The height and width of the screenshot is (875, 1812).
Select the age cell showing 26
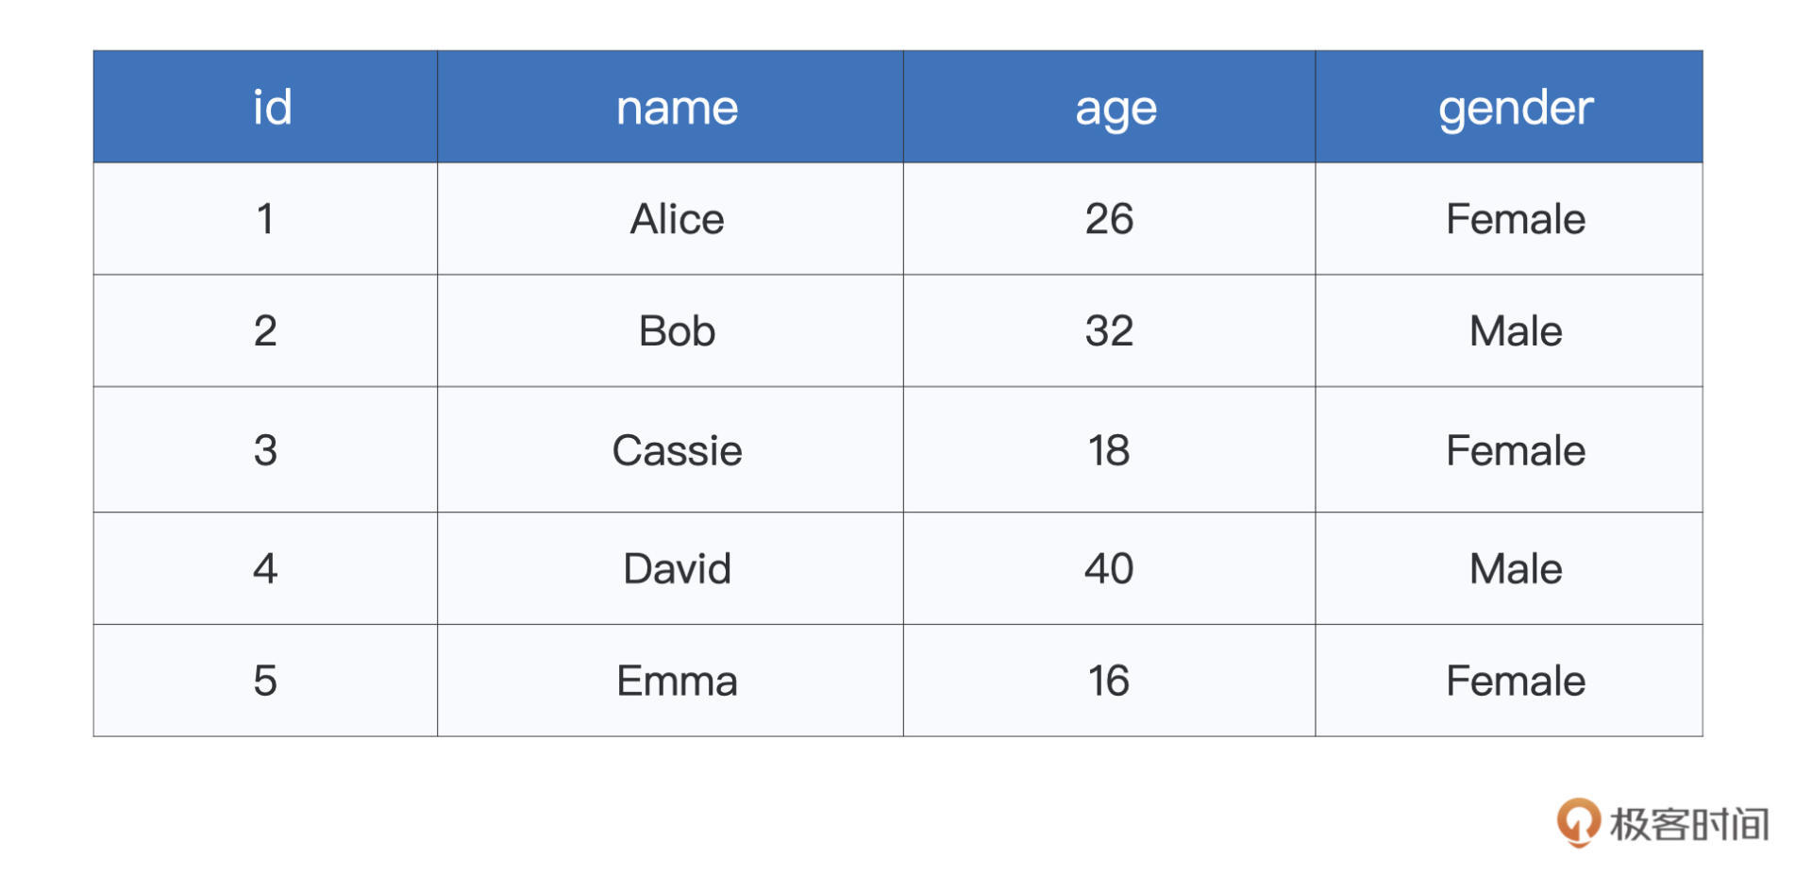coord(1109,219)
